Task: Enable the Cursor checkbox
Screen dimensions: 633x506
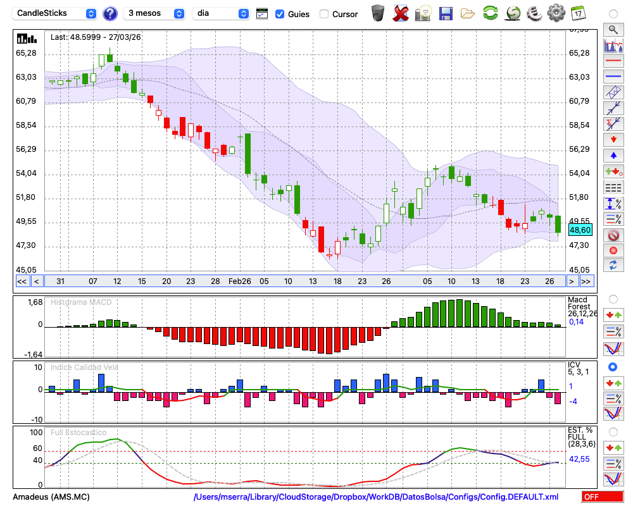Action: point(323,14)
